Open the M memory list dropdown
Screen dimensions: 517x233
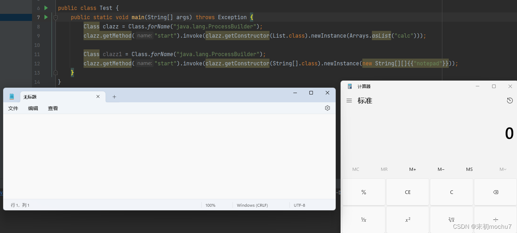coord(503,169)
